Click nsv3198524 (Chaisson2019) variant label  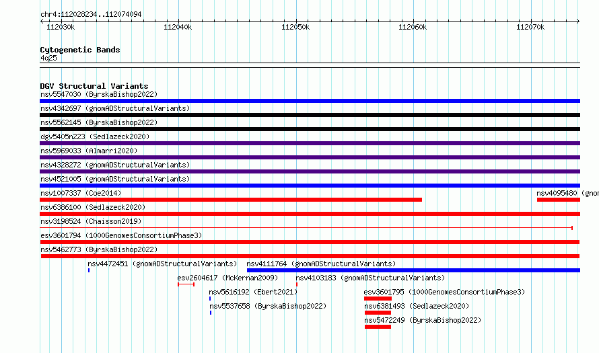point(91,221)
